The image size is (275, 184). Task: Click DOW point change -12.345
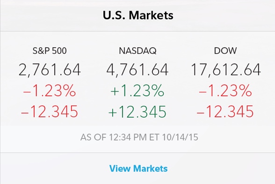click(225, 112)
